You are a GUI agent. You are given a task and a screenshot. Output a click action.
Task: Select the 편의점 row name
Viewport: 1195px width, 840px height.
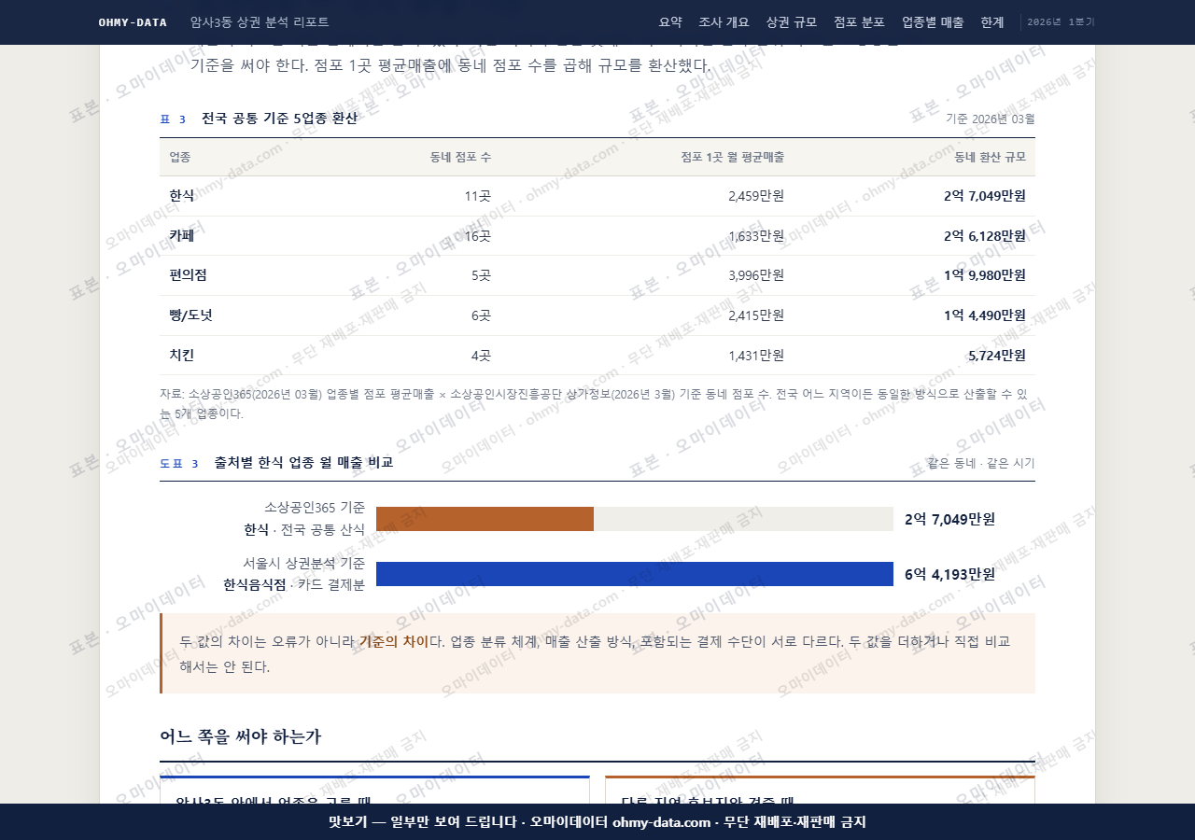point(189,275)
